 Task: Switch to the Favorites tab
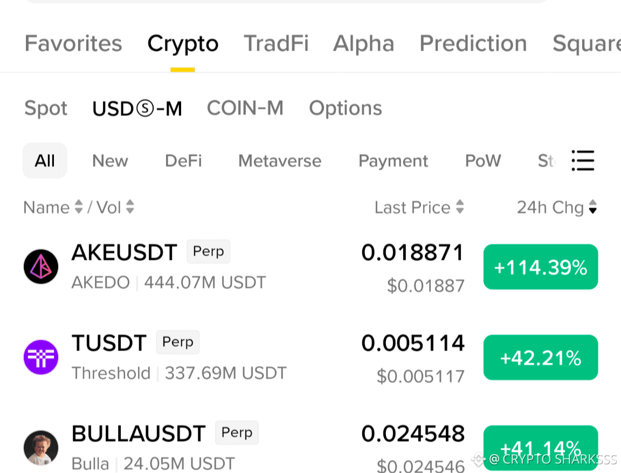[73, 43]
